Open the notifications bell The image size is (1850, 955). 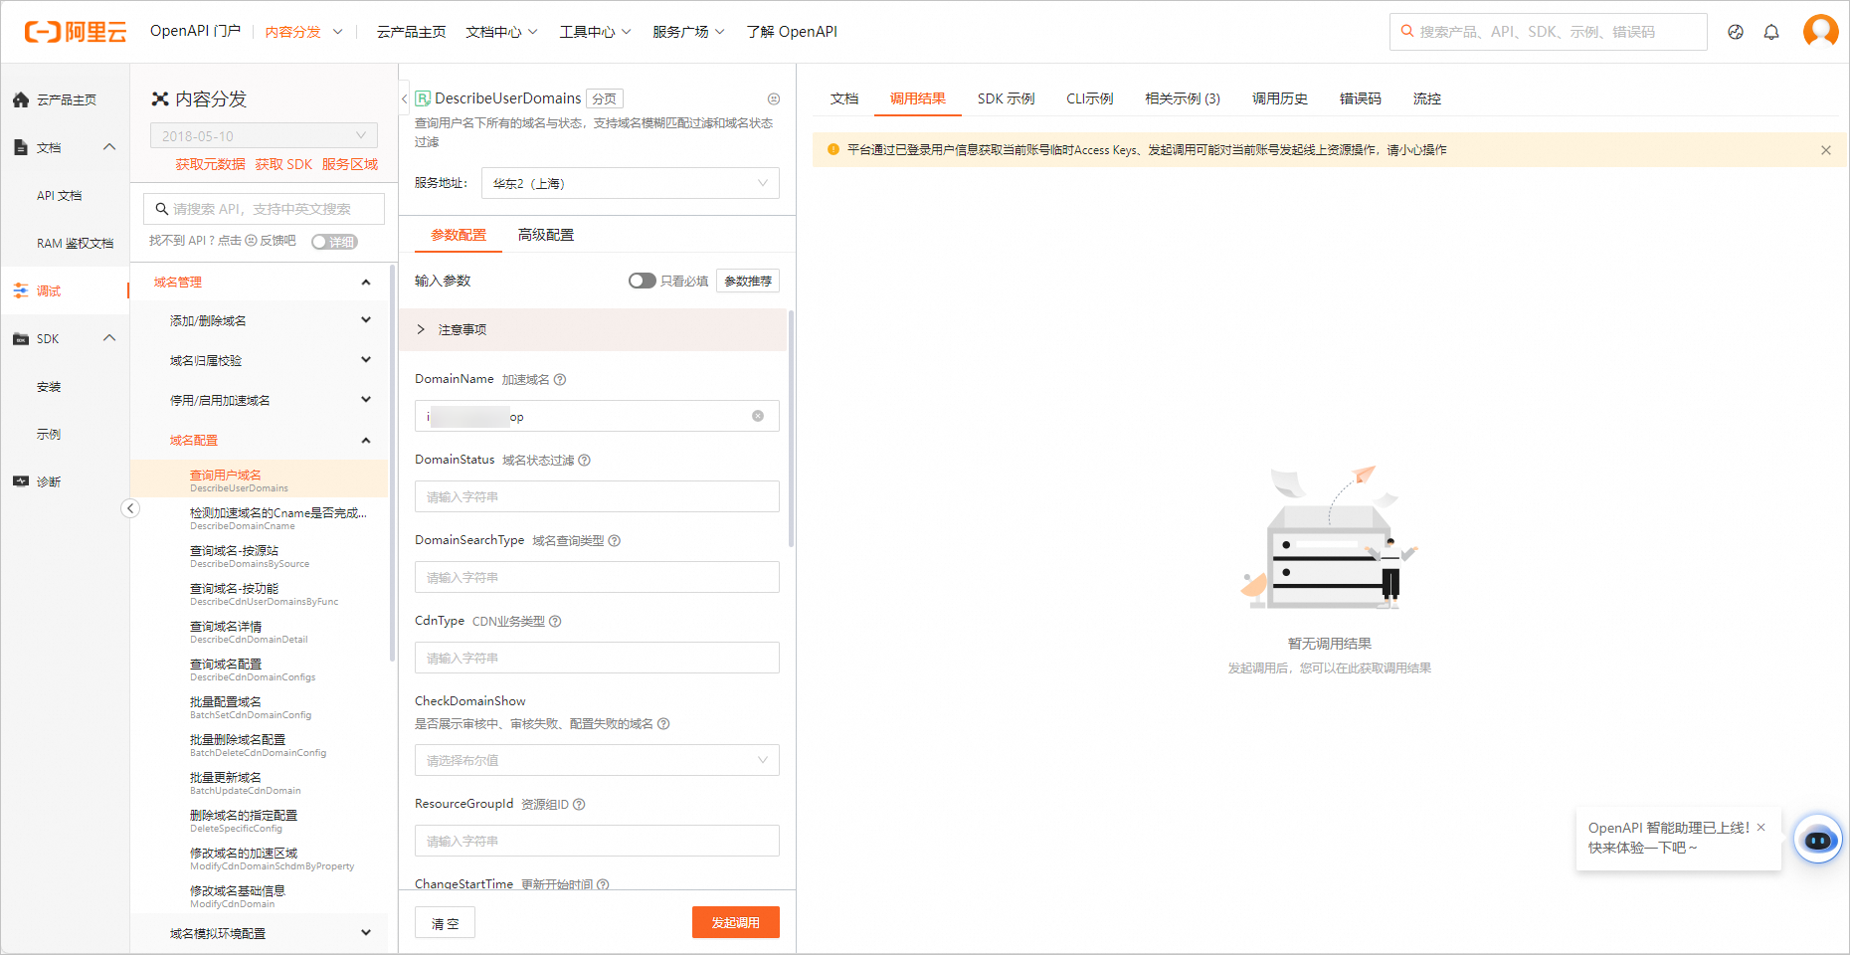pyautogui.click(x=1771, y=32)
